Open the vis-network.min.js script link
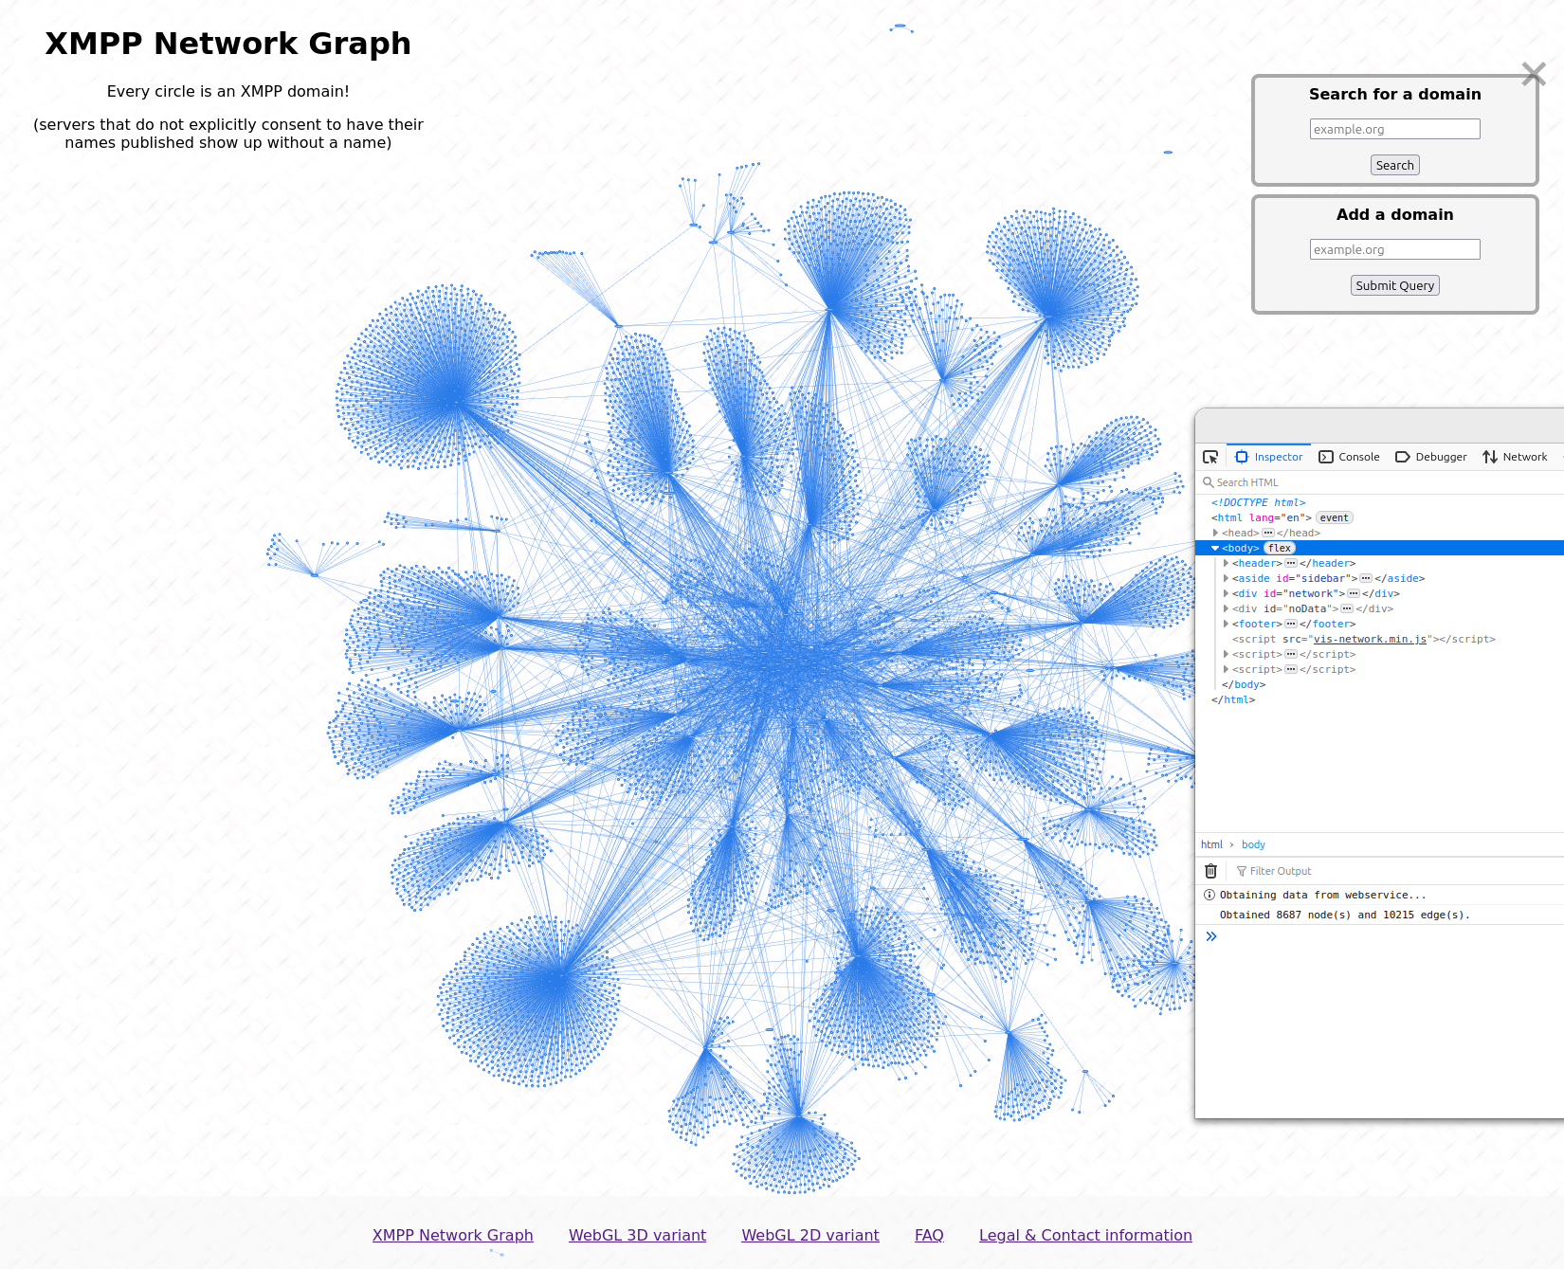Image resolution: width=1564 pixels, height=1269 pixels. [1370, 639]
